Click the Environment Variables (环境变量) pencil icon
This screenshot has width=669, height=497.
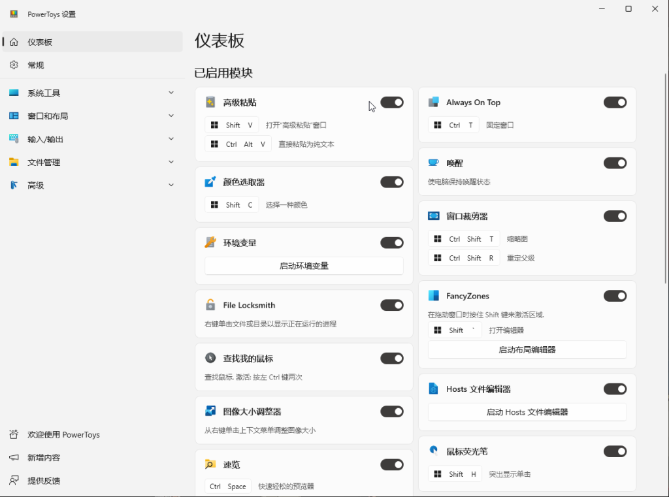pos(210,242)
